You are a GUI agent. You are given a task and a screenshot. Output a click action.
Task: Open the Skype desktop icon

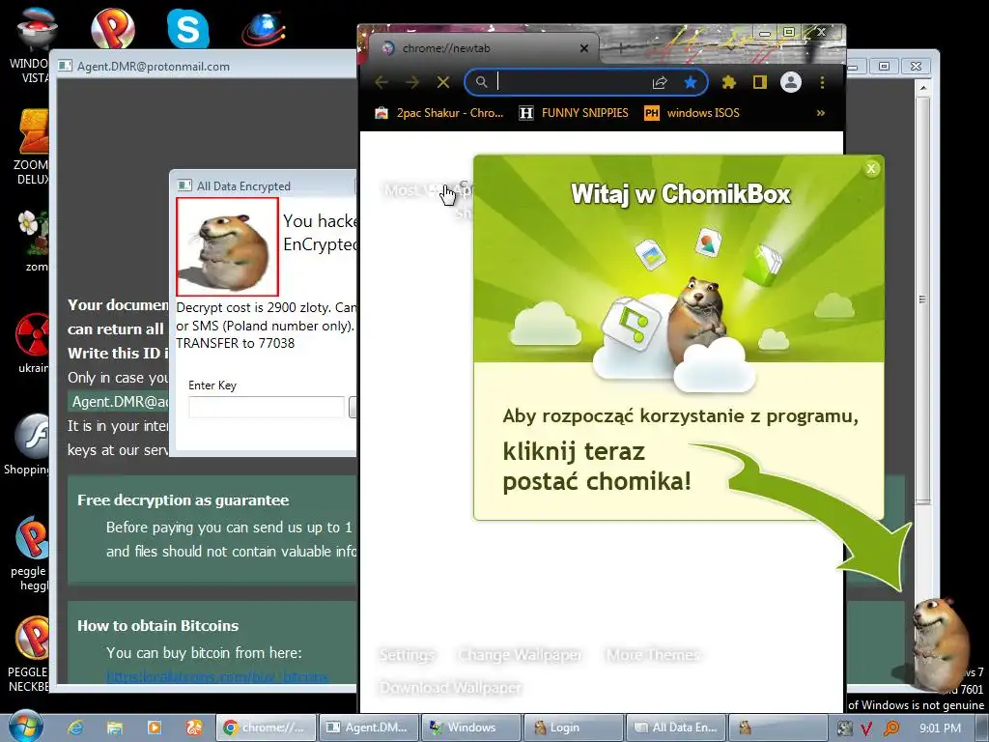pos(188,28)
